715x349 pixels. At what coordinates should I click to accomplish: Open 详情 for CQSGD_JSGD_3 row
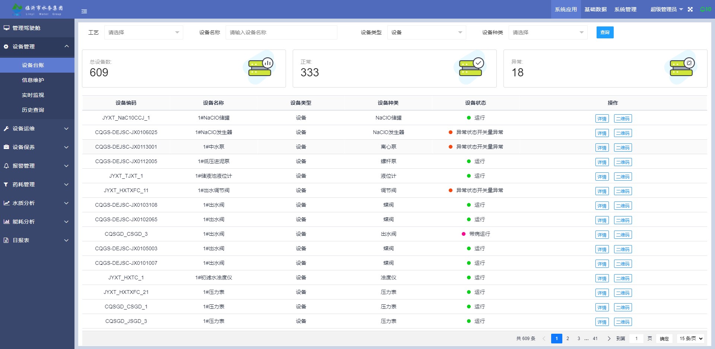point(602,322)
